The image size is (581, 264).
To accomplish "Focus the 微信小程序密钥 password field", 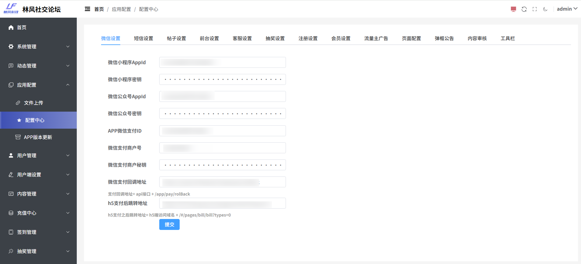I will point(223,79).
